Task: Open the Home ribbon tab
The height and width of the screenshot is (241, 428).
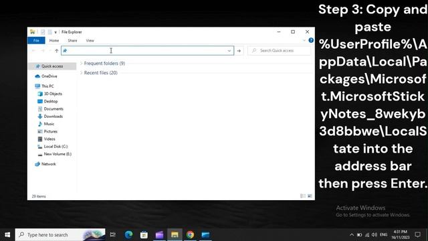Action: 54,40
